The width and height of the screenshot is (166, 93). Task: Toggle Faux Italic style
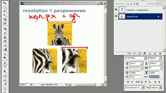tap(132, 82)
